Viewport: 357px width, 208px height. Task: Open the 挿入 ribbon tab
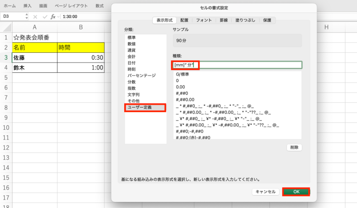point(27,6)
